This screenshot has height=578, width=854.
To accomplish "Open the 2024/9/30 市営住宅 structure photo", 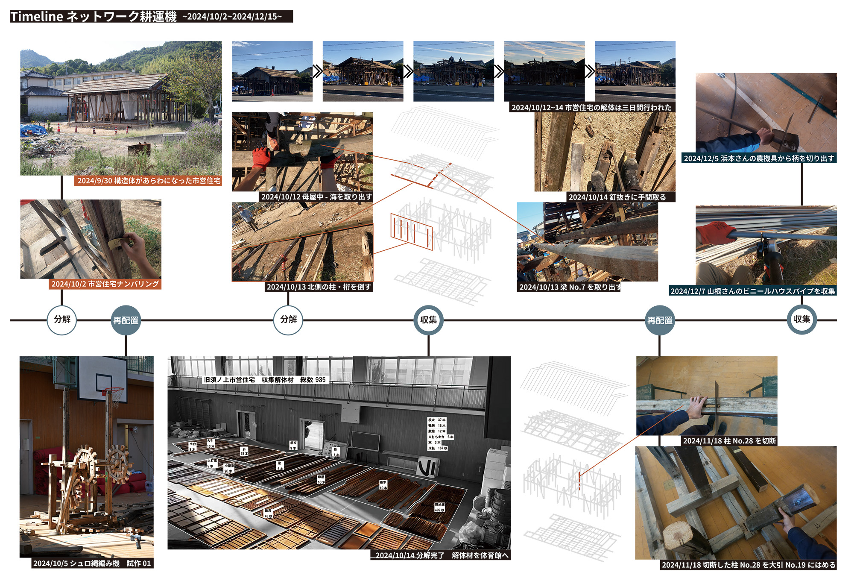I will click(x=121, y=108).
